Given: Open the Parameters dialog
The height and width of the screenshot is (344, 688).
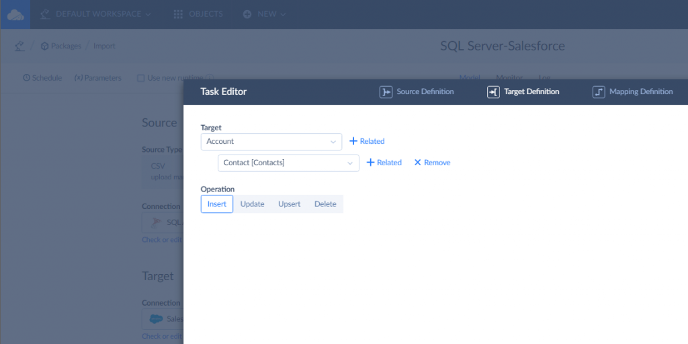Looking at the screenshot, I should tap(97, 78).
